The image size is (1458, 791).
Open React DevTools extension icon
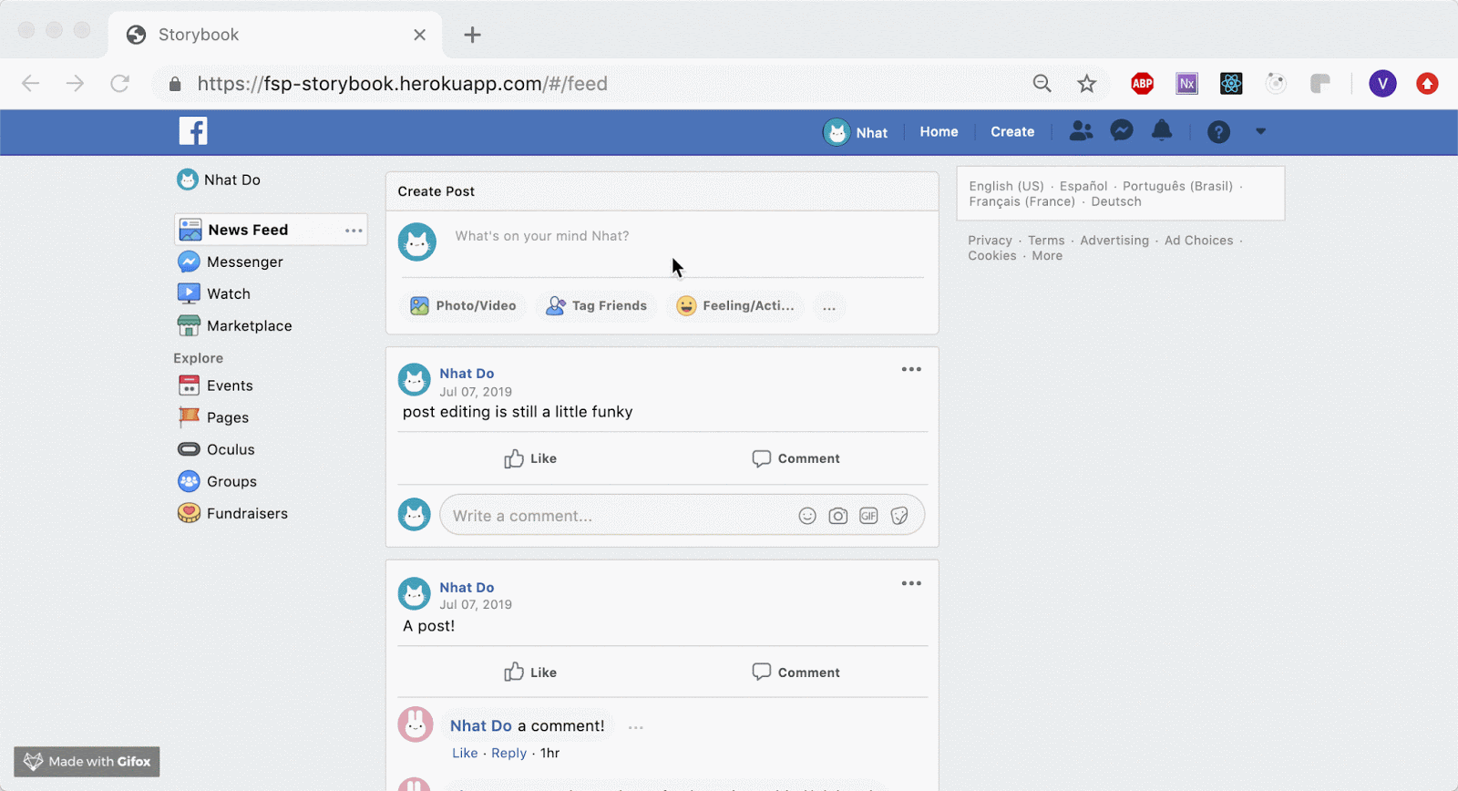1231,84
